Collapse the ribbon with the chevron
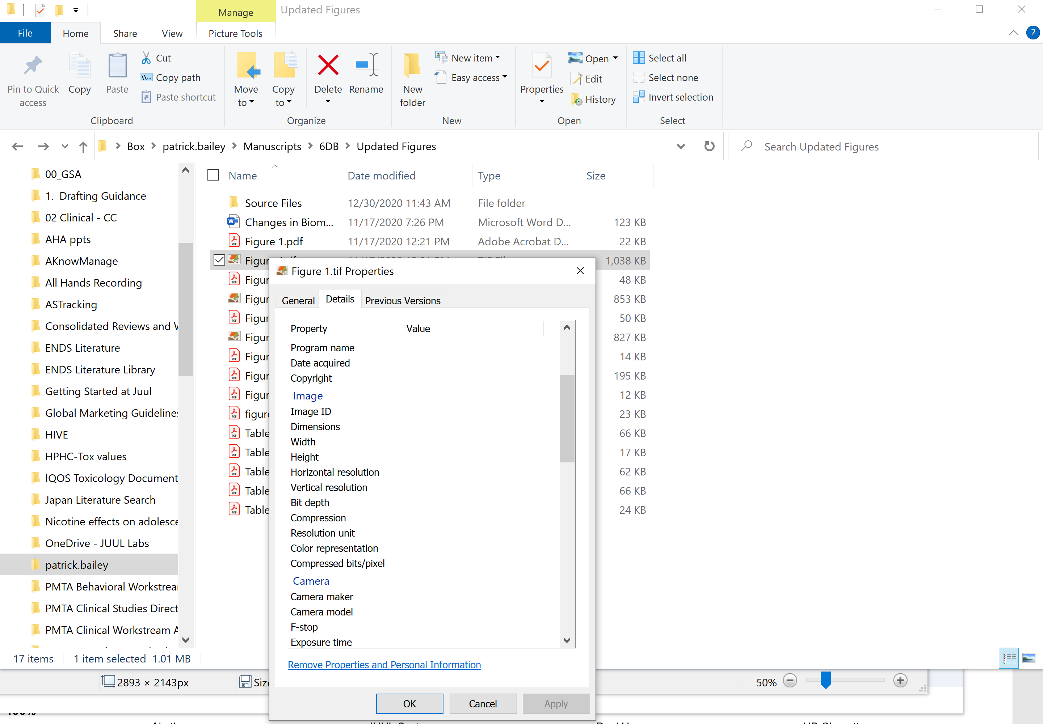The width and height of the screenshot is (1043, 724). click(x=1013, y=33)
